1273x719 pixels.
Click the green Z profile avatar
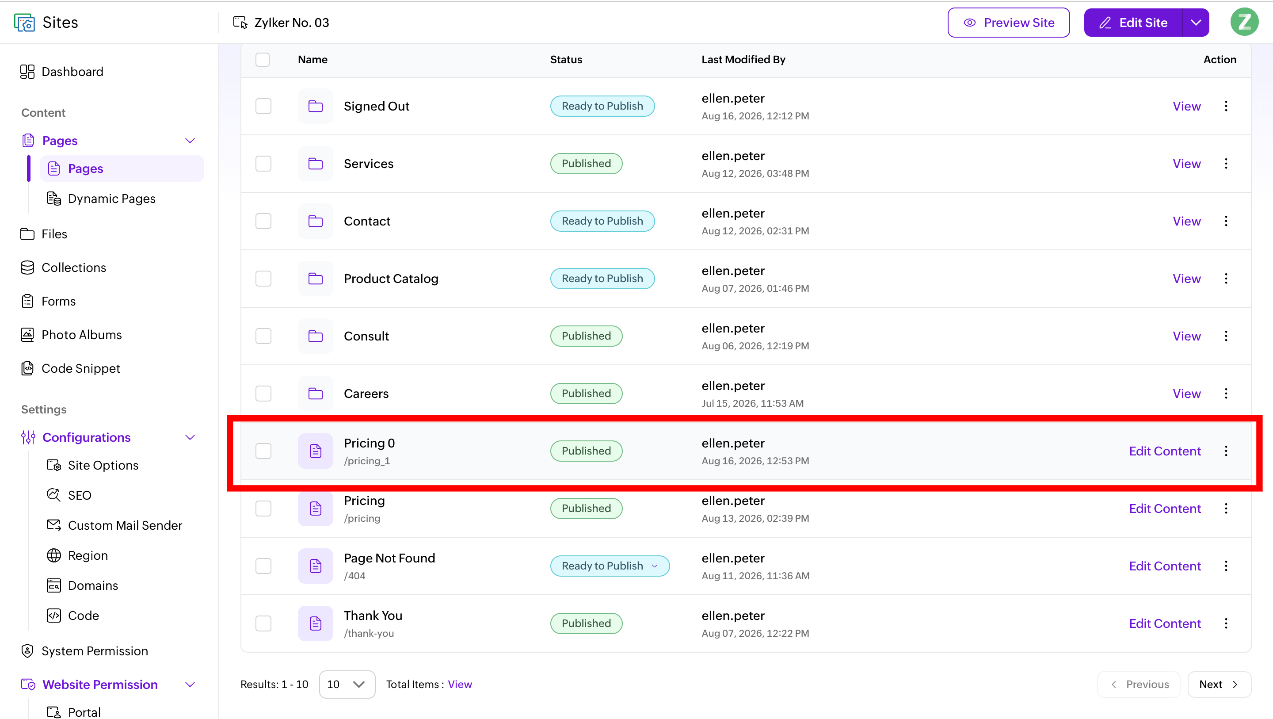(x=1244, y=23)
